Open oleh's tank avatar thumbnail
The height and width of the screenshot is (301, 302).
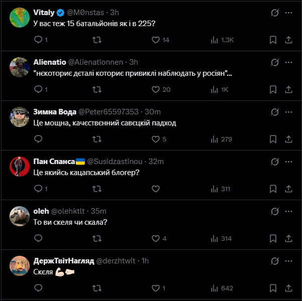pyautogui.click(x=20, y=217)
